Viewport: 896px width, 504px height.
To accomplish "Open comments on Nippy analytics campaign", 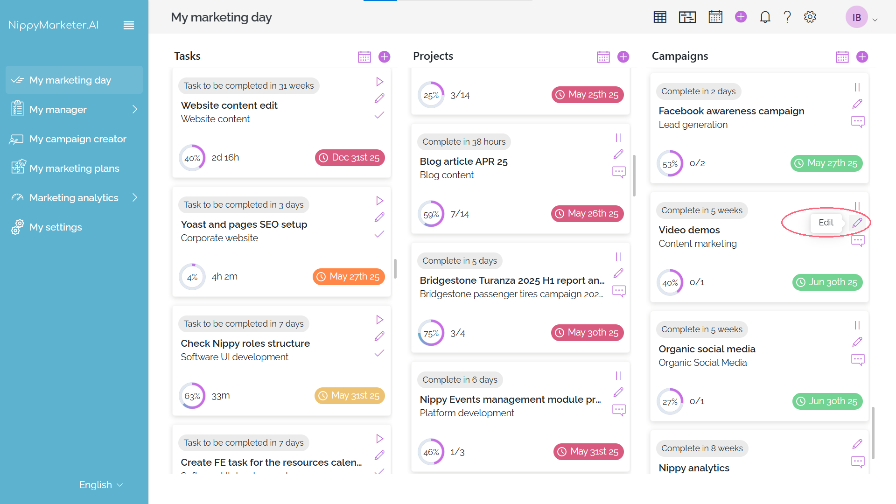I will 858,462.
